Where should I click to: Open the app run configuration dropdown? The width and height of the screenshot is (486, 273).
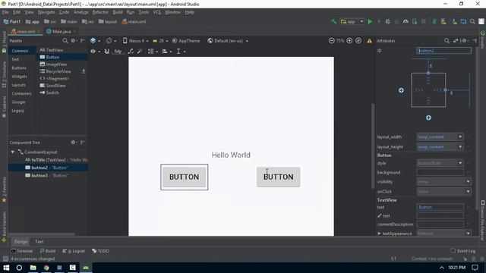[352, 22]
